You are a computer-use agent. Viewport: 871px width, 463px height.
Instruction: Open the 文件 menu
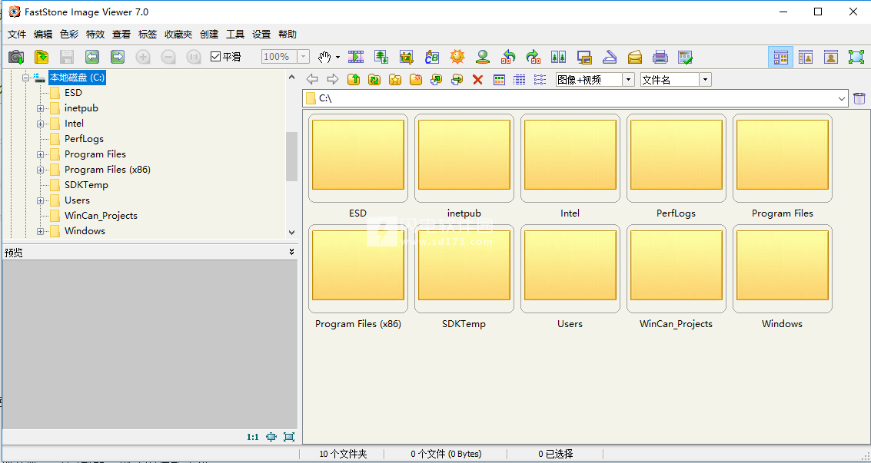coord(17,35)
